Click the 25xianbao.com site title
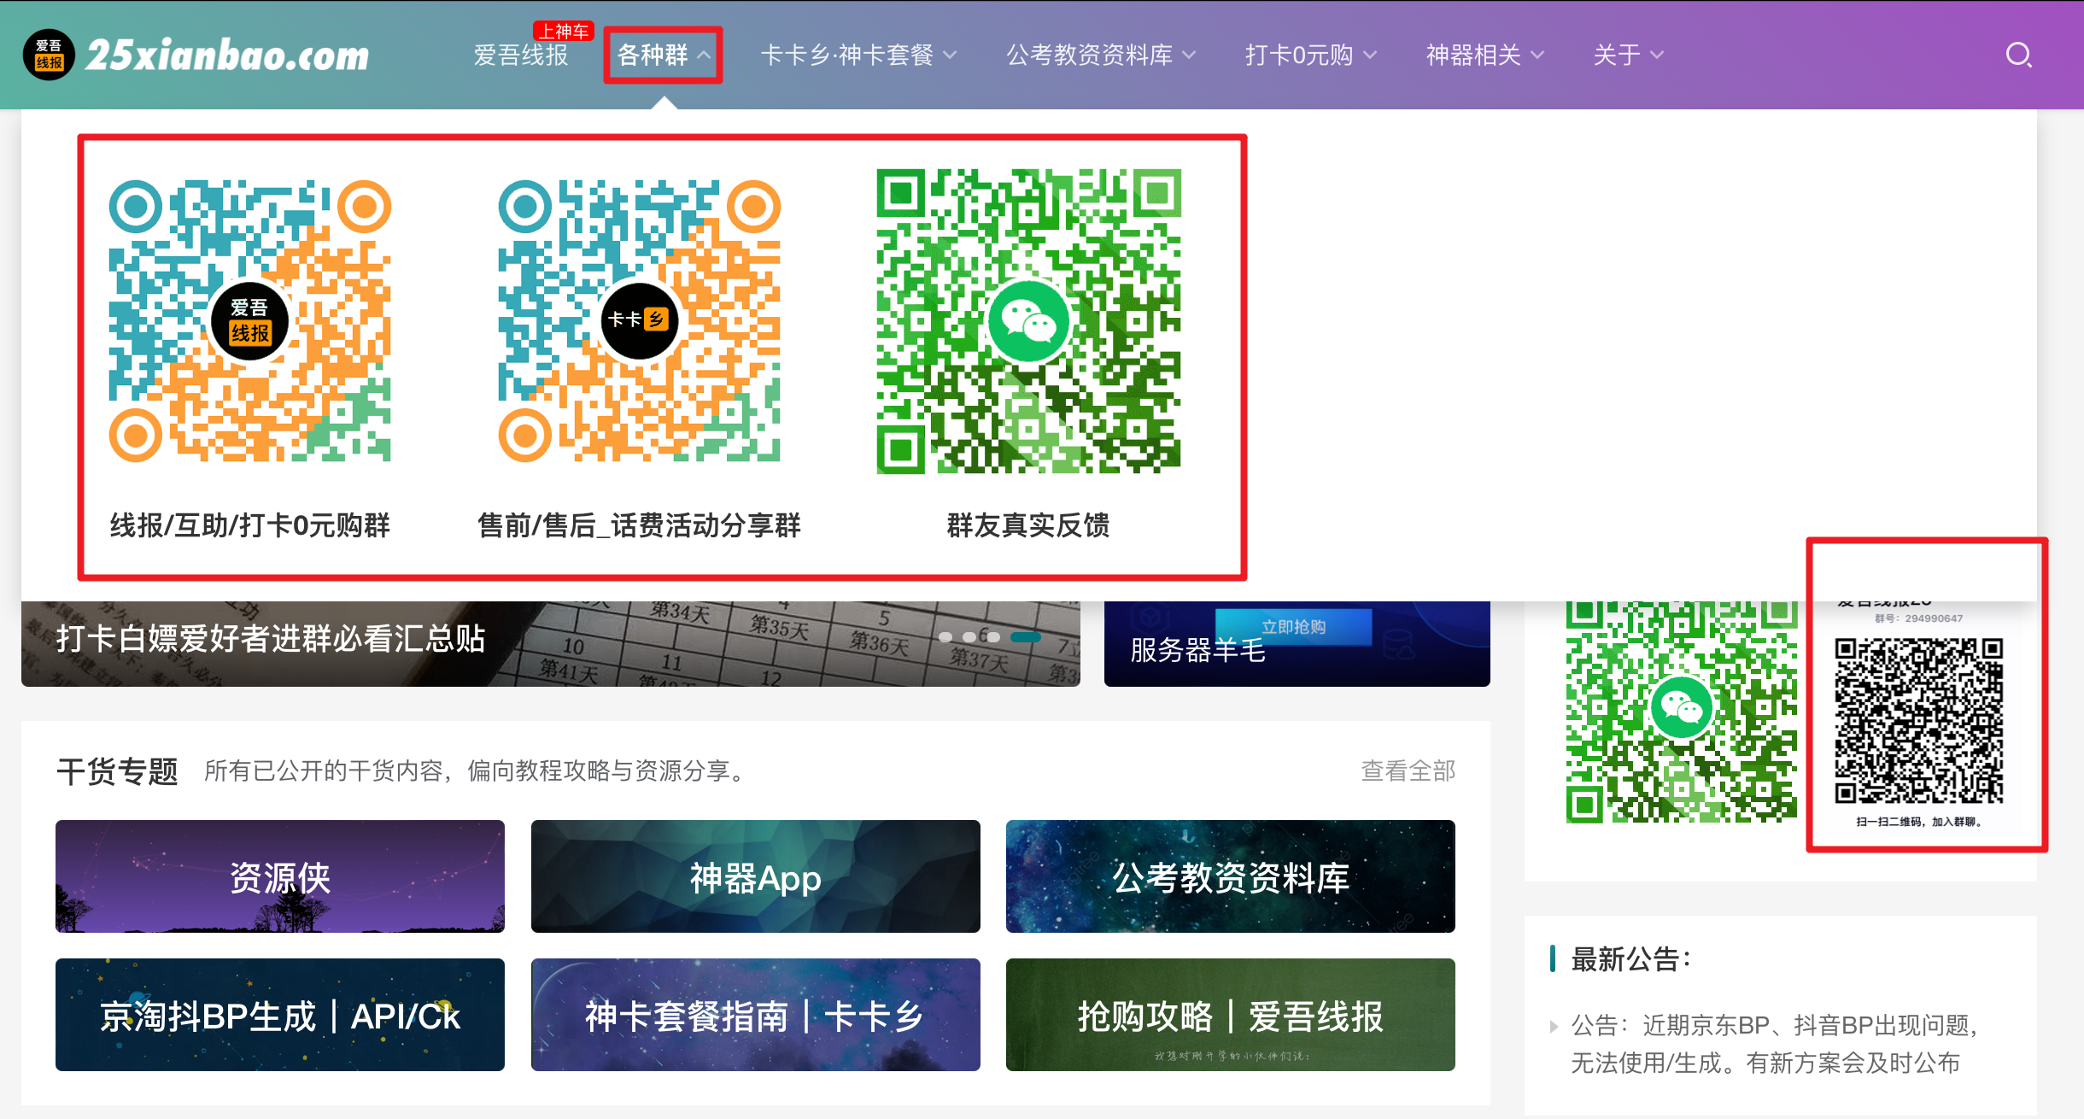 pyautogui.click(x=227, y=55)
